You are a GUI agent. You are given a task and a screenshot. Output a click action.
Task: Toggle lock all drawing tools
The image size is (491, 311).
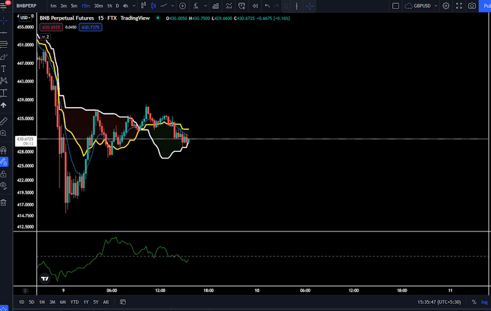[x=4, y=174]
